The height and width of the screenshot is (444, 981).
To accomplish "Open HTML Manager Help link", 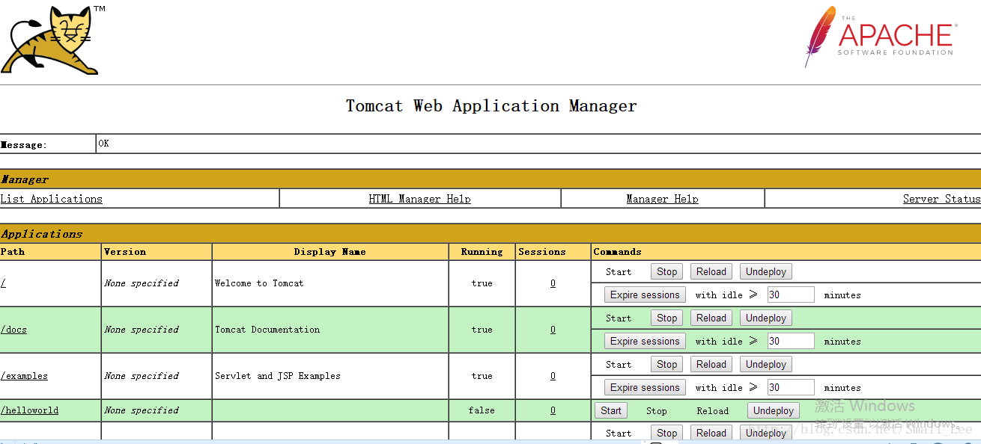I will (x=419, y=199).
